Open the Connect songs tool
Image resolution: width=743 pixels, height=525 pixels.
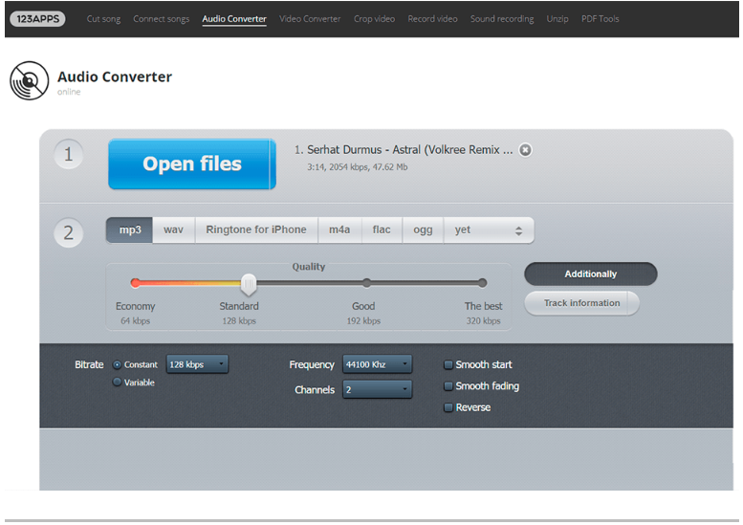click(161, 19)
